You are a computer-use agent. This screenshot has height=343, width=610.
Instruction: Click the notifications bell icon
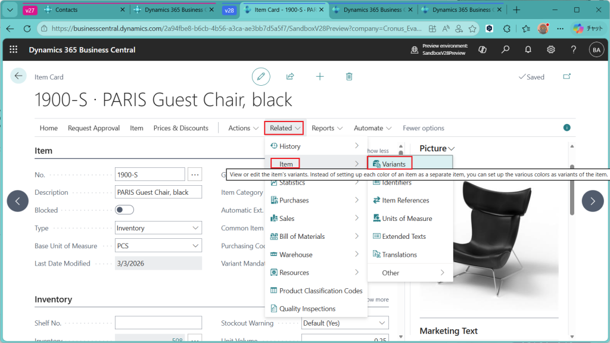point(528,50)
